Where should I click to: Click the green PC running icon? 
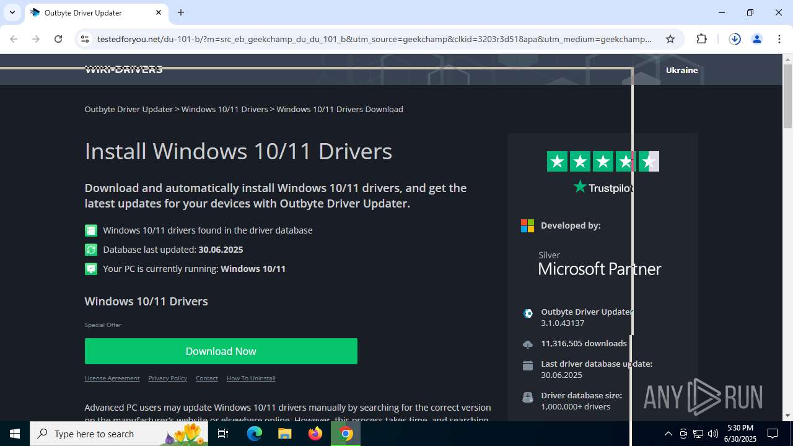pyautogui.click(x=91, y=269)
